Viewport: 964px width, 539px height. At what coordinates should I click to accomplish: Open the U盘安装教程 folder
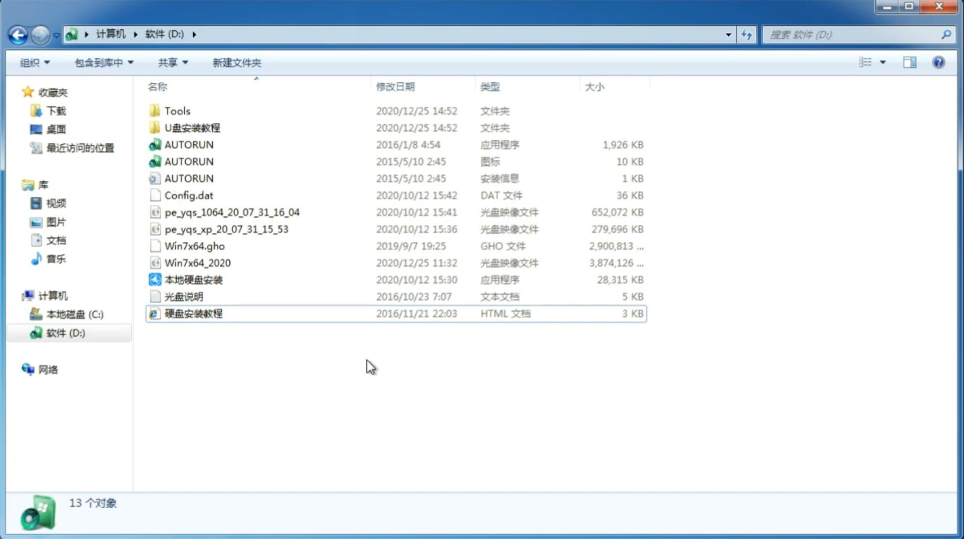(x=192, y=127)
